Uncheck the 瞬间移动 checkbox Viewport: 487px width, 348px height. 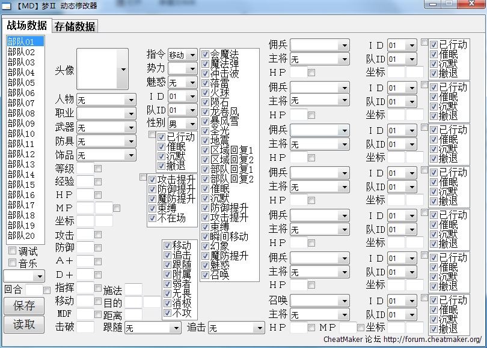(205, 236)
